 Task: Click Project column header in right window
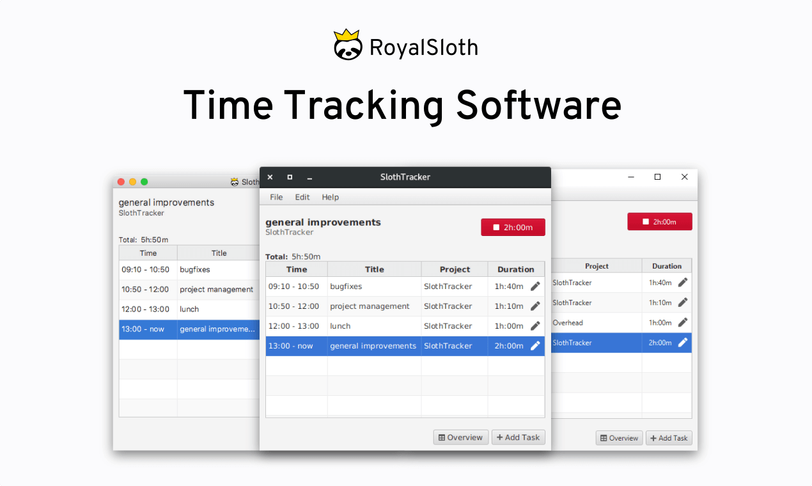click(x=597, y=266)
